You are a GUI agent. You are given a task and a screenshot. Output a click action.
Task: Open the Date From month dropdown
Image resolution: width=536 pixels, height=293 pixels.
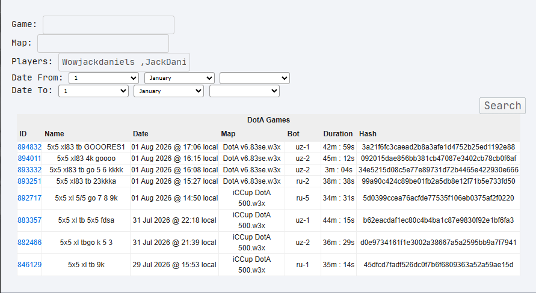(179, 78)
